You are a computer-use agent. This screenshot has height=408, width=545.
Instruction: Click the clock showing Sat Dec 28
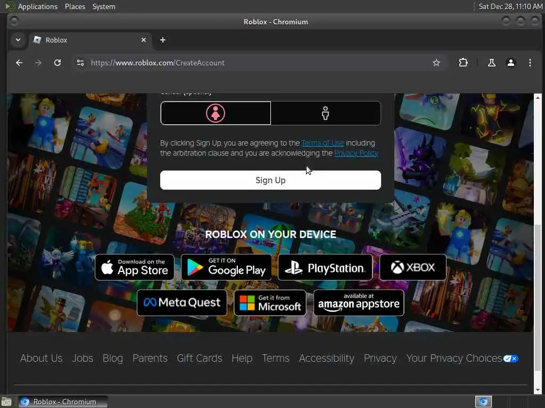(510, 6)
